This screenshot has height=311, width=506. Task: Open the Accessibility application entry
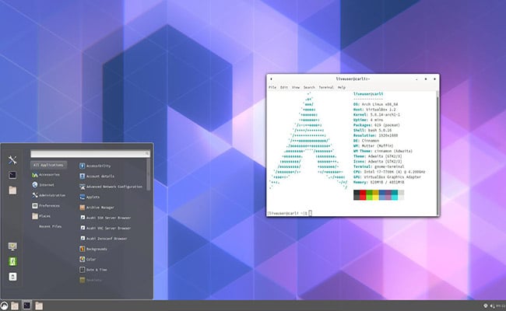pyautogui.click(x=95, y=166)
